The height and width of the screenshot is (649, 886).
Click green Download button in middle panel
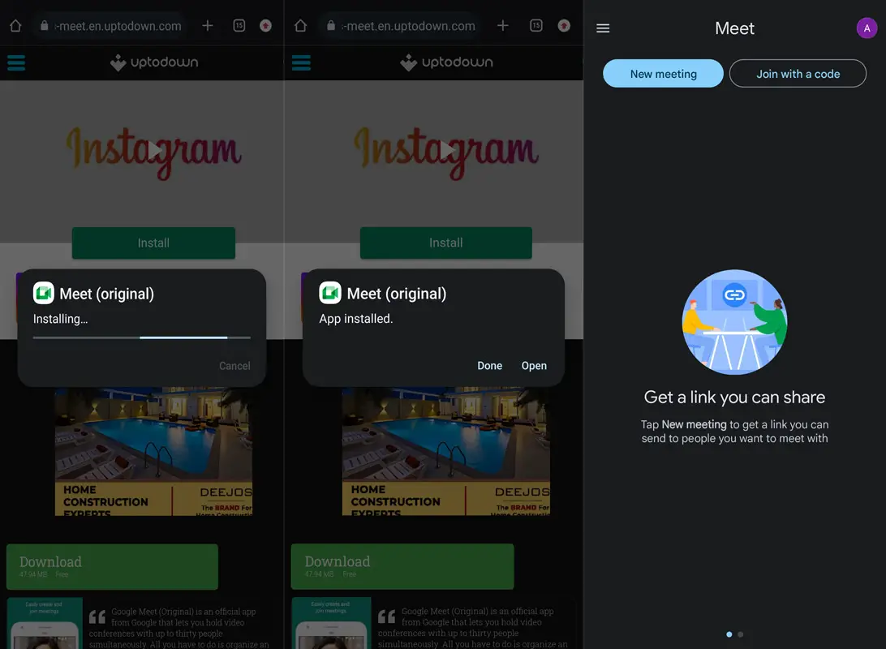tap(402, 566)
